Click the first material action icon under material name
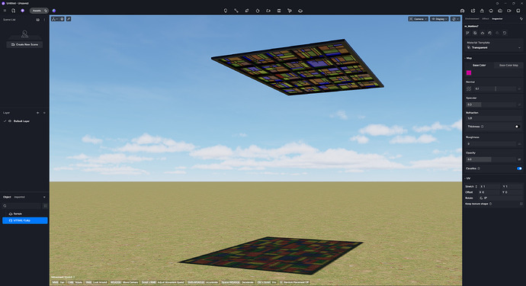 point(467,33)
